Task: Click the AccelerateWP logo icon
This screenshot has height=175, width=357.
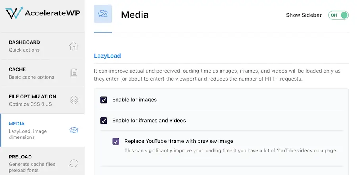Action: [14, 13]
